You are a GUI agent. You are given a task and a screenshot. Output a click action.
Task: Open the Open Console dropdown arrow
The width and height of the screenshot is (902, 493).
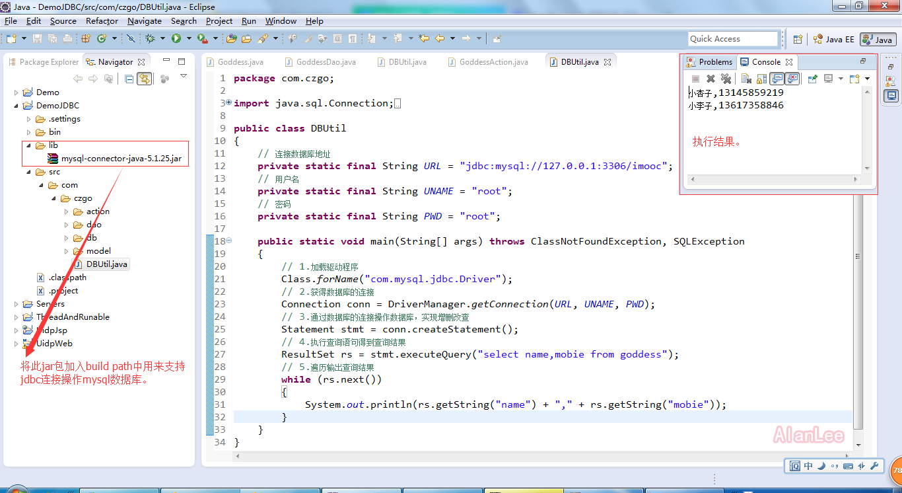pyautogui.click(x=868, y=79)
